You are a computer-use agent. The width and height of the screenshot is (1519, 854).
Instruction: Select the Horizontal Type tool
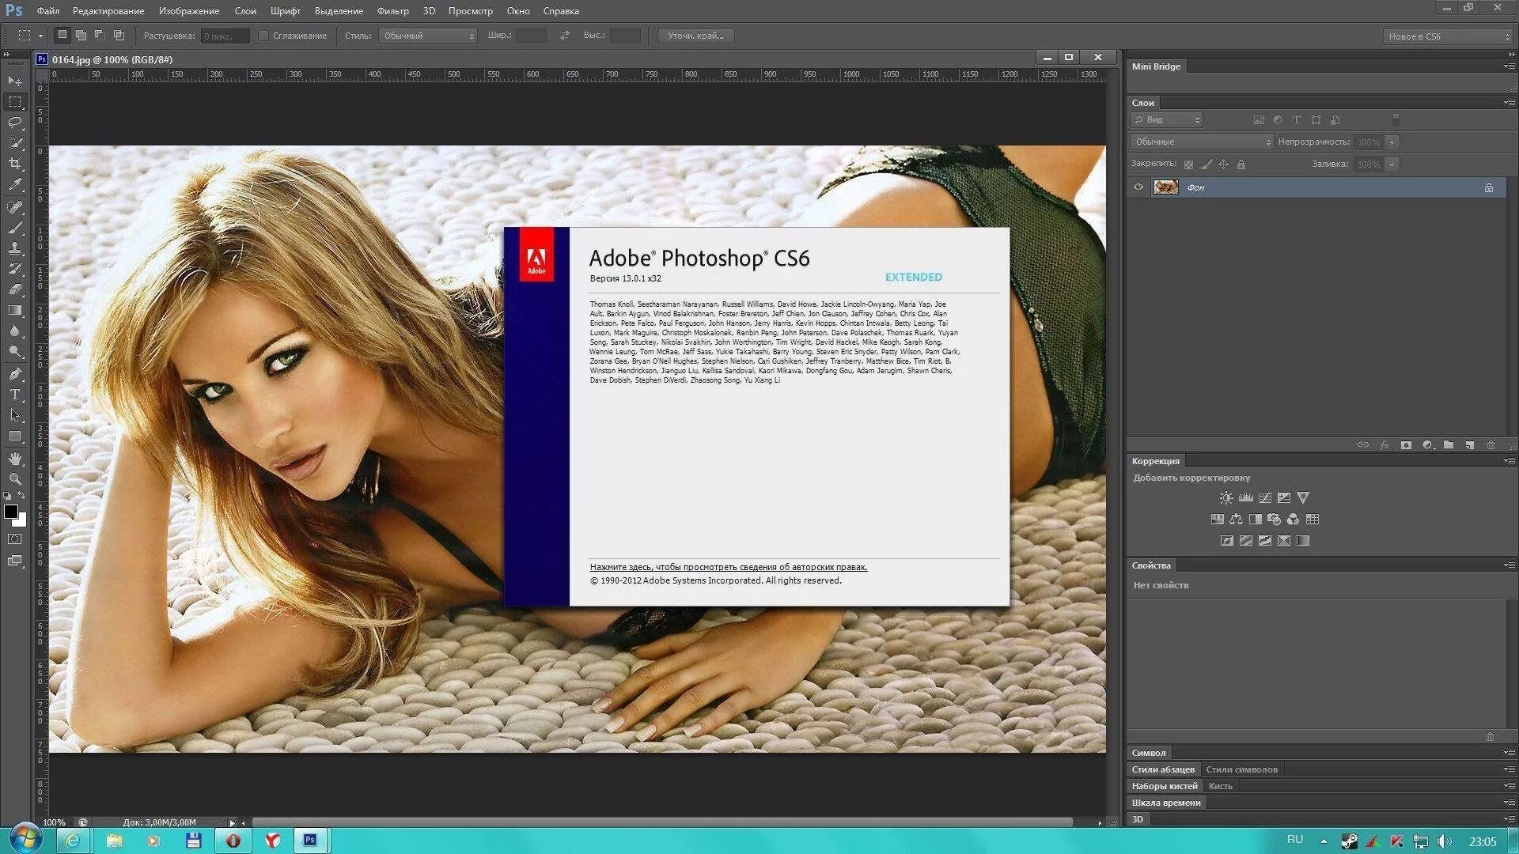pyautogui.click(x=14, y=394)
